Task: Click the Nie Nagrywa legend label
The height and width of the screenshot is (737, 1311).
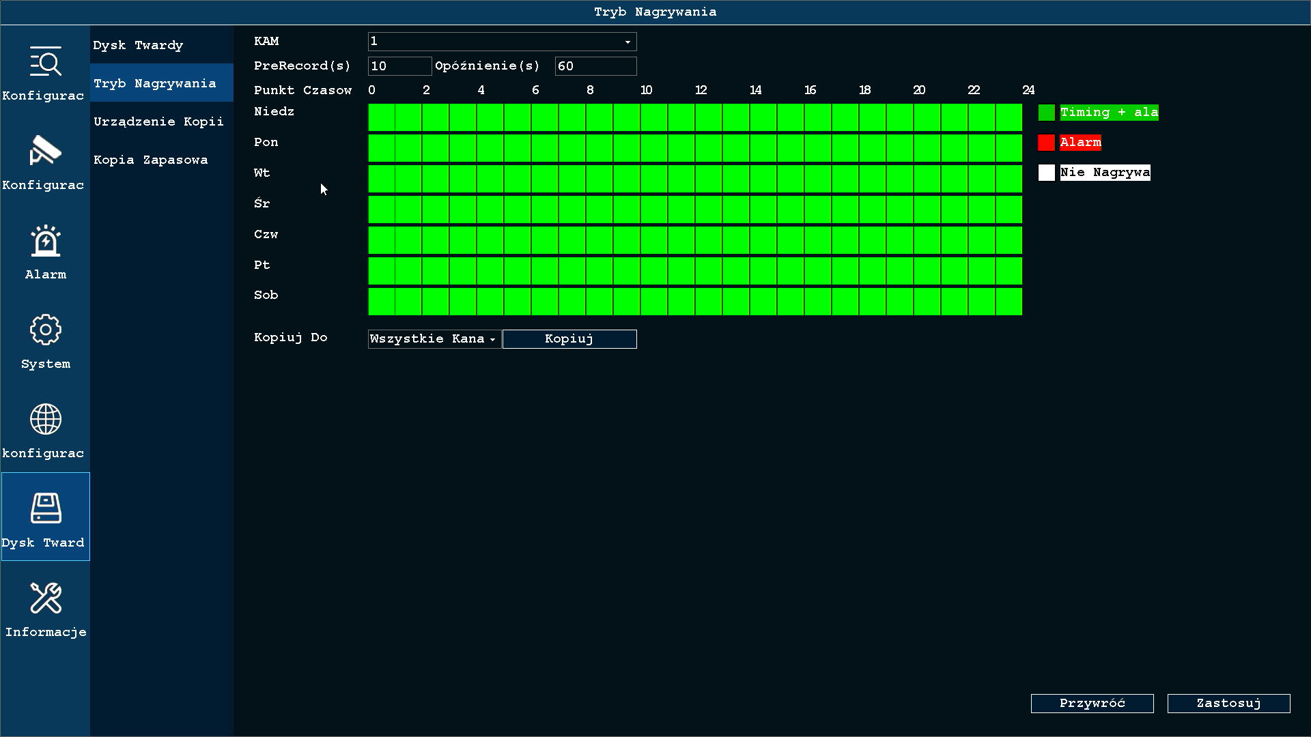Action: coord(1105,173)
